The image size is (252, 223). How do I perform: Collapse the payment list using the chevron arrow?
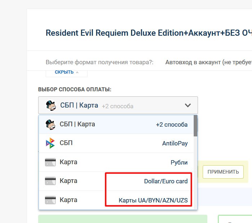point(188,105)
